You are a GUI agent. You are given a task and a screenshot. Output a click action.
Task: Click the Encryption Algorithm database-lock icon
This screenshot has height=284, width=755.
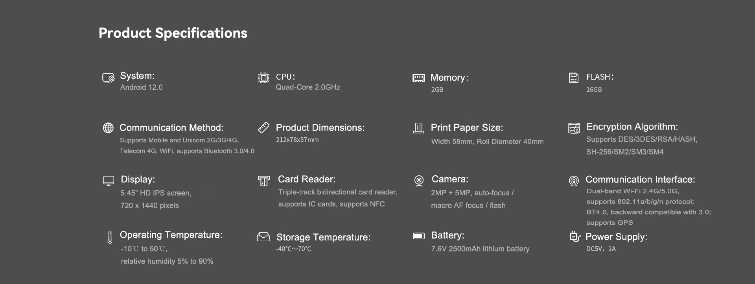(574, 128)
